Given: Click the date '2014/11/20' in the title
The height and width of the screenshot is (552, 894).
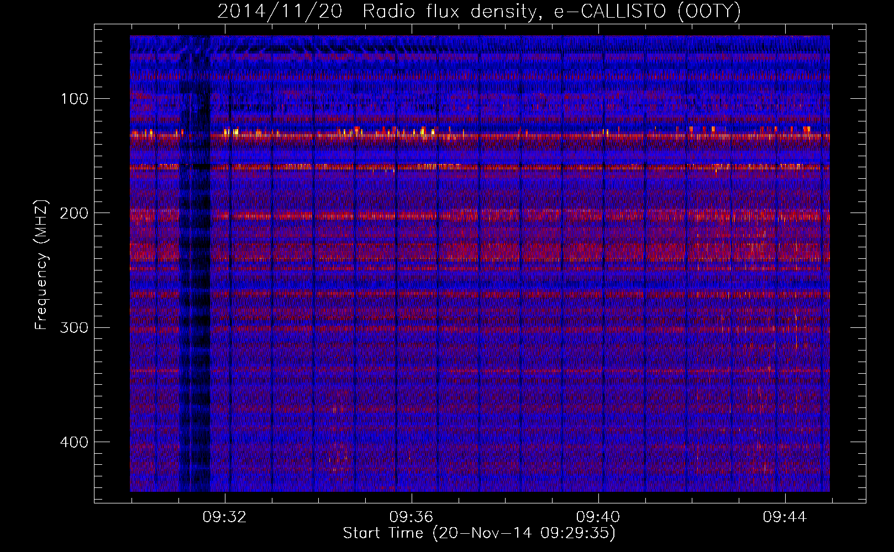Looking at the screenshot, I should click(x=280, y=12).
